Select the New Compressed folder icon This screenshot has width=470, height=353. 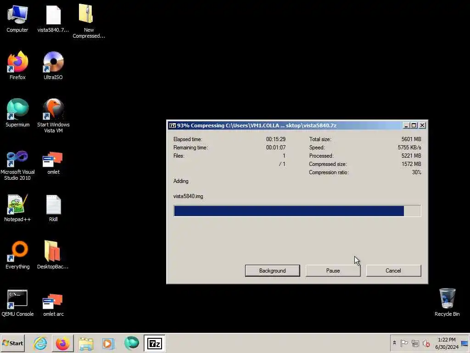coord(89,21)
